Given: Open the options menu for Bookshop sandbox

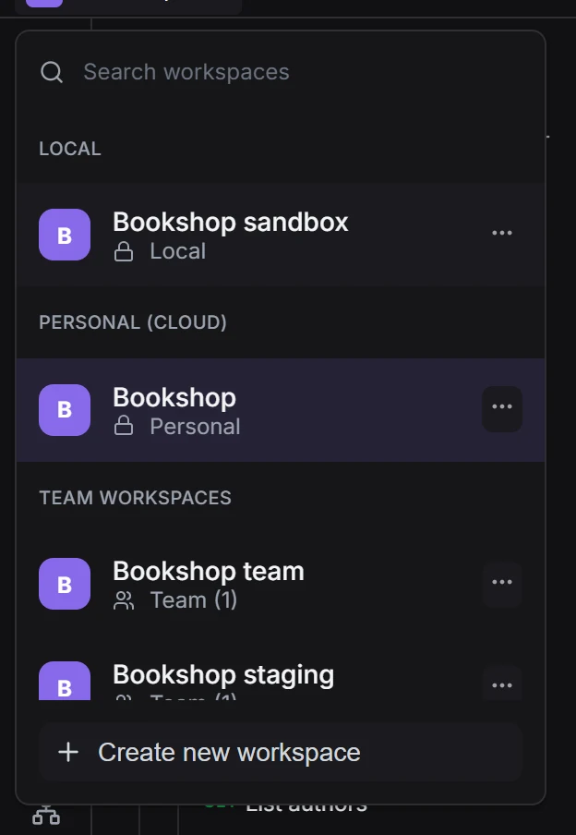Looking at the screenshot, I should (x=502, y=234).
